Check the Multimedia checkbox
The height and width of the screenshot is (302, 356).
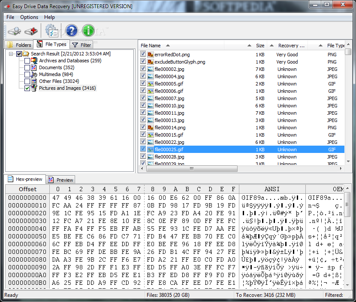(27, 74)
